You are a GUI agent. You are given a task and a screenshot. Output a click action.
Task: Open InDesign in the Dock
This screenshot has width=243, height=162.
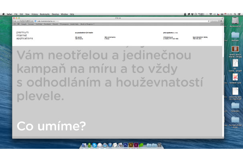click(x=136, y=145)
